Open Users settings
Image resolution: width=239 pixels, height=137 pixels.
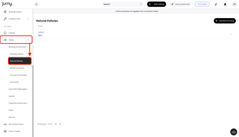11,110
